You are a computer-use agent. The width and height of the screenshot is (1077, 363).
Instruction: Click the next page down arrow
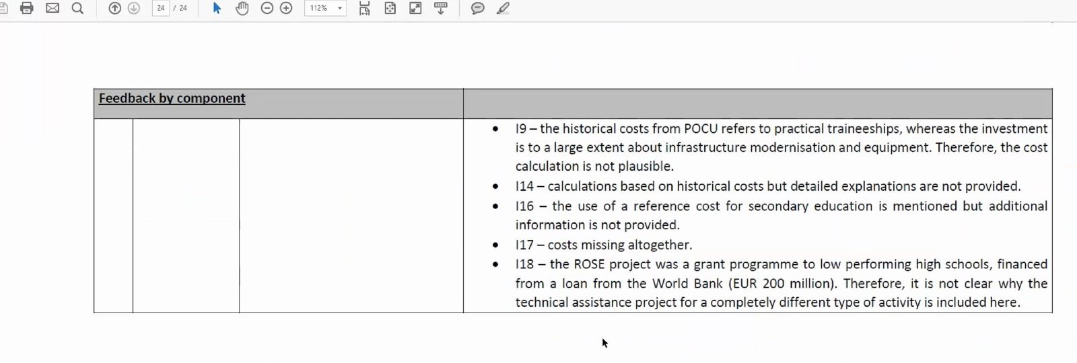point(134,8)
